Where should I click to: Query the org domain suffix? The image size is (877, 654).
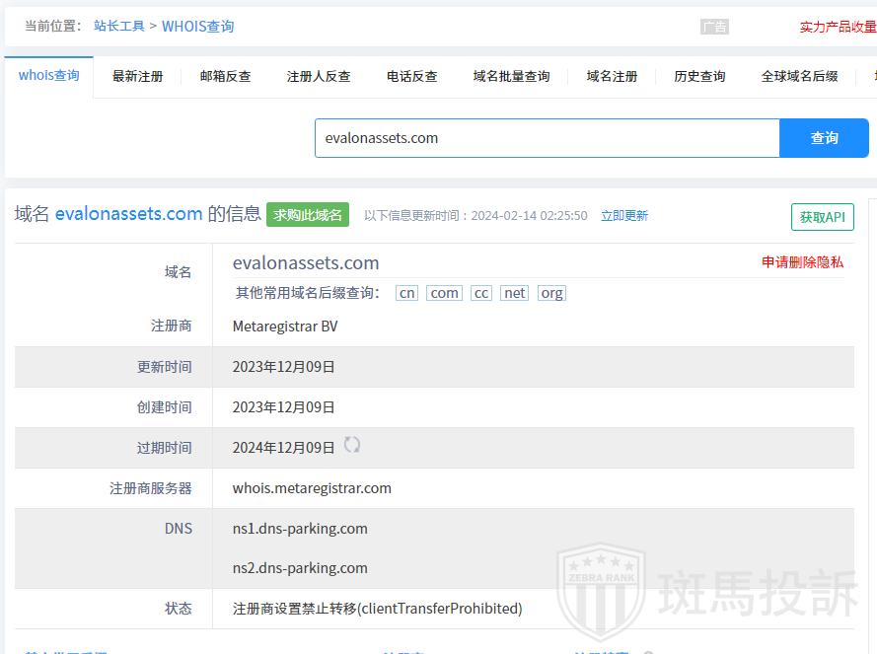(x=551, y=293)
